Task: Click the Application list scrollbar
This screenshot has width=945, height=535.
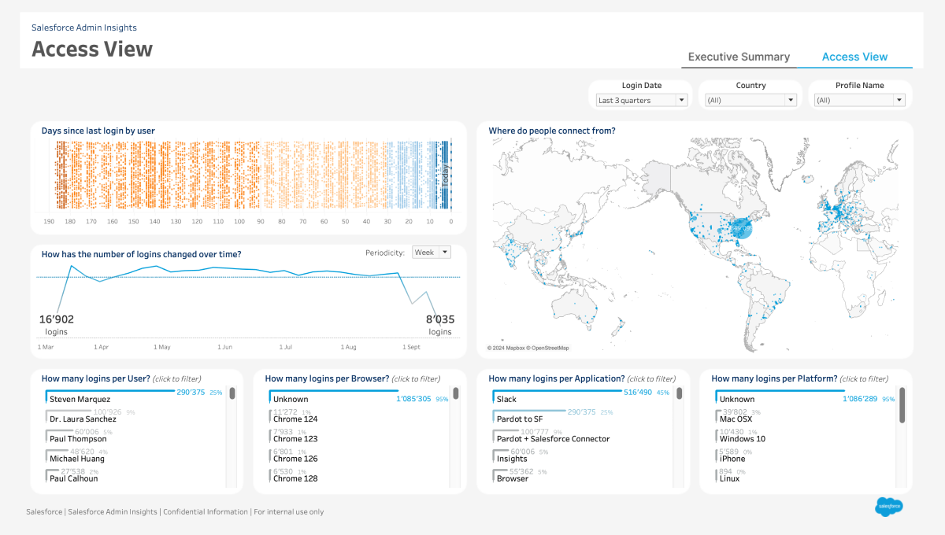Action: pyautogui.click(x=679, y=393)
